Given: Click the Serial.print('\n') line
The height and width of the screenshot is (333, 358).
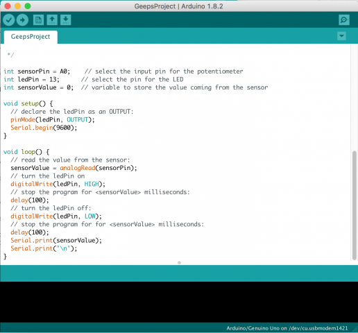Looking at the screenshot, I should [44, 248].
